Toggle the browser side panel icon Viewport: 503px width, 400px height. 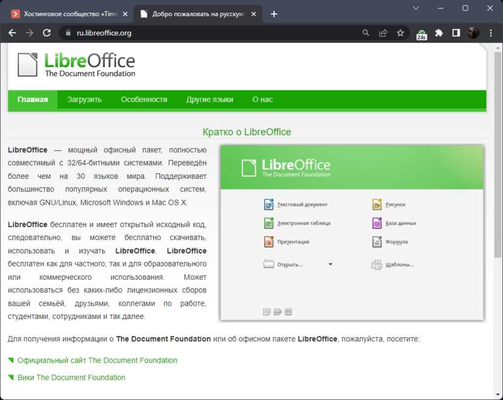(x=456, y=33)
